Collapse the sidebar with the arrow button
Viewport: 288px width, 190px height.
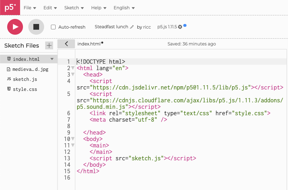pyautogui.click(x=66, y=44)
